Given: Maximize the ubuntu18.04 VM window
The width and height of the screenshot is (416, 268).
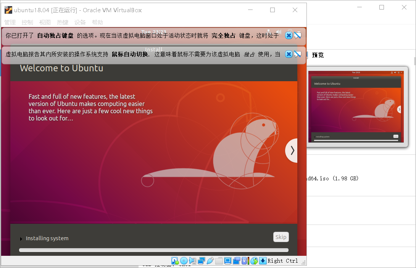Looking at the screenshot, I should click(272, 10).
